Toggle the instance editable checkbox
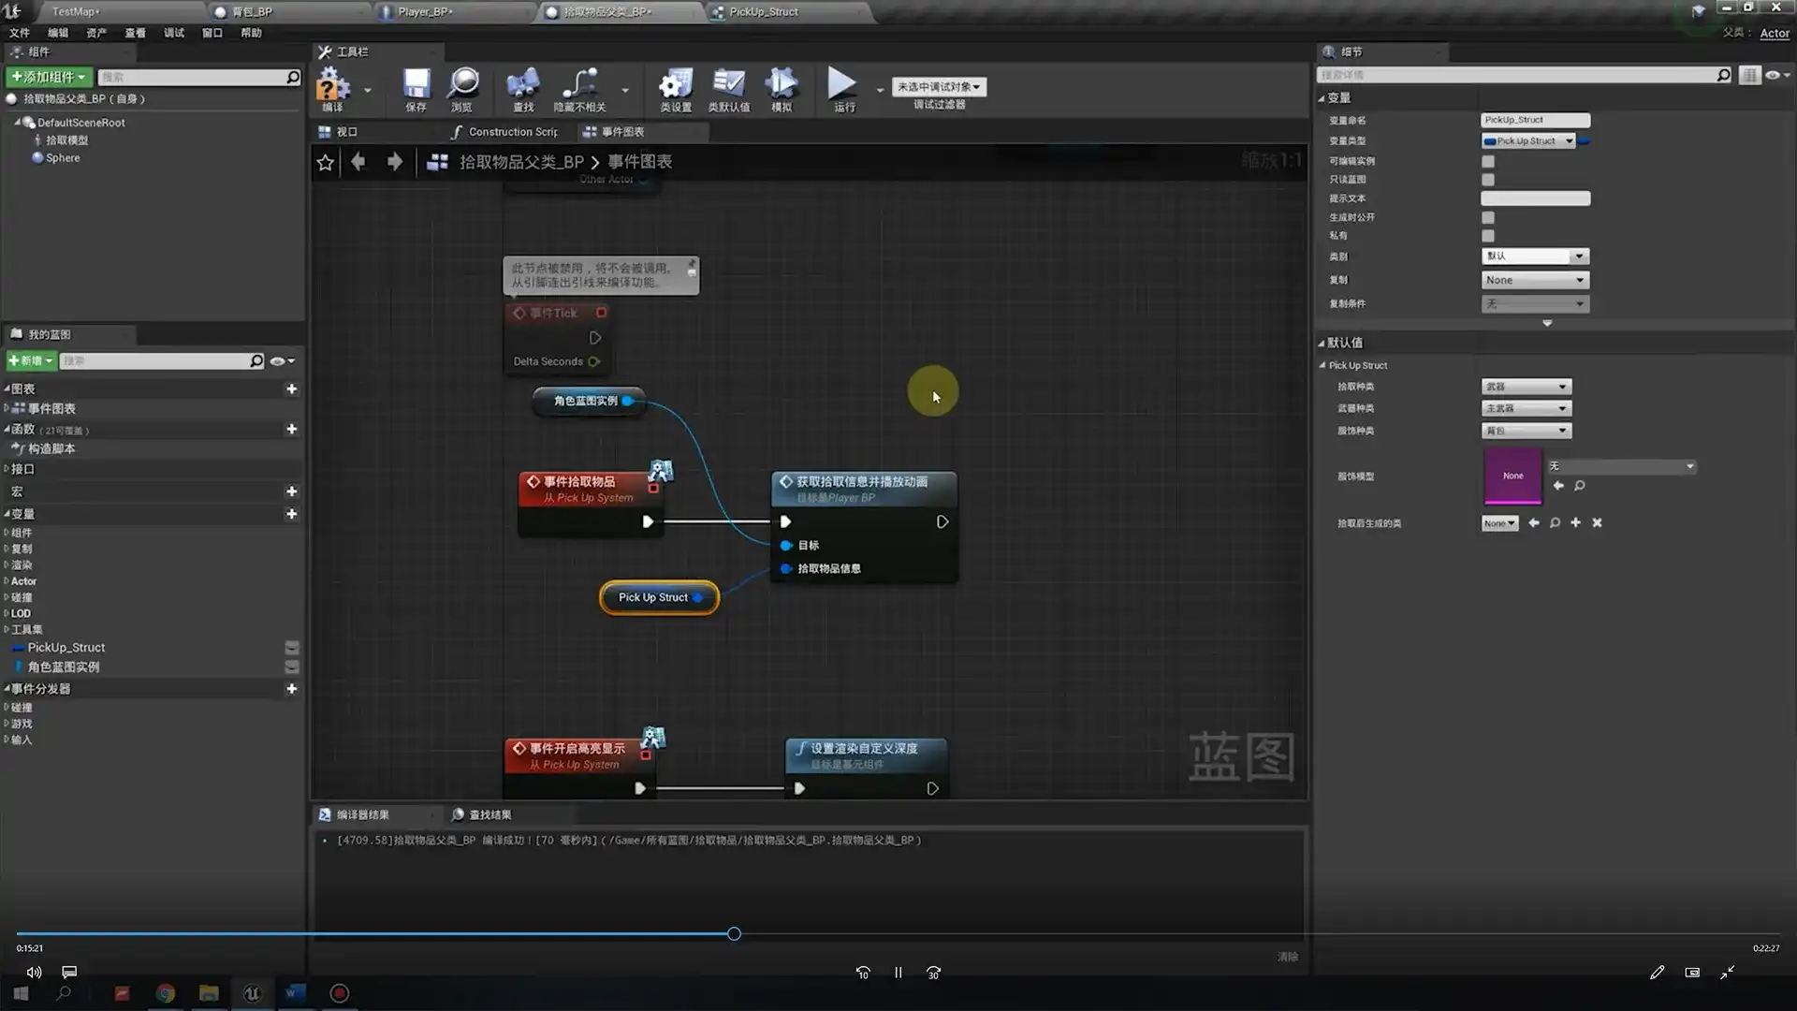The height and width of the screenshot is (1011, 1797). coord(1488,161)
